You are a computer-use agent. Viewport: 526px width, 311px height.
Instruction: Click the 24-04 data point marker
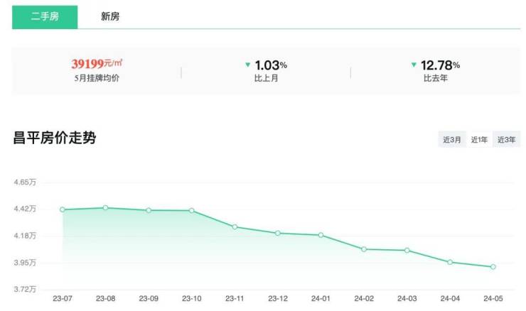(x=450, y=262)
